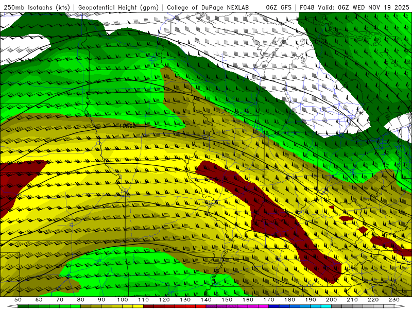The height and width of the screenshot is (309, 412).
Task: Click the 60 knot colorbar label
Action: pos(39,300)
